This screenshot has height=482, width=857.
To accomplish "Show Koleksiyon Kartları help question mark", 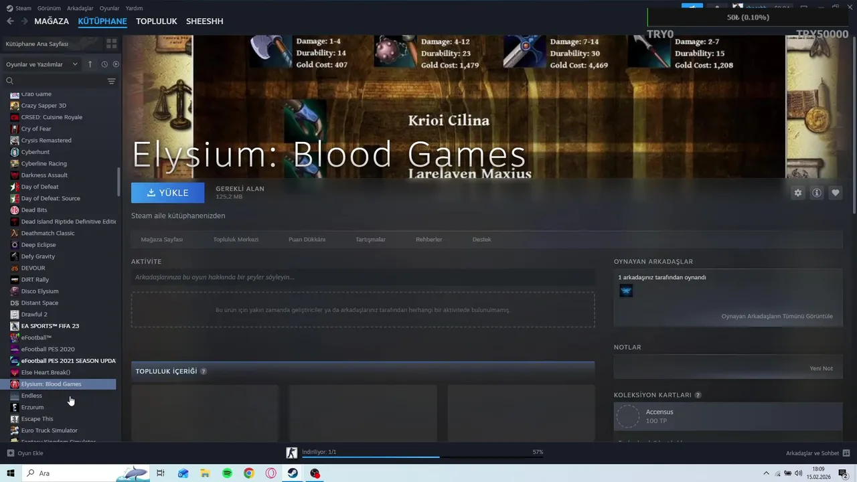I will [698, 395].
